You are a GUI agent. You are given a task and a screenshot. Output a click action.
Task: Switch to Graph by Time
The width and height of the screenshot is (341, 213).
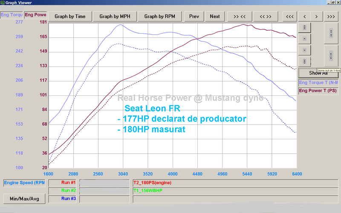(70, 17)
